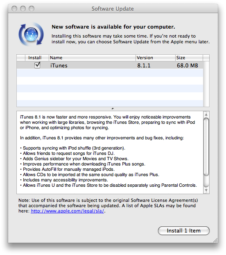Minimize the Software Update window
This screenshot has height=255, width=226.
click(x=23, y=9)
